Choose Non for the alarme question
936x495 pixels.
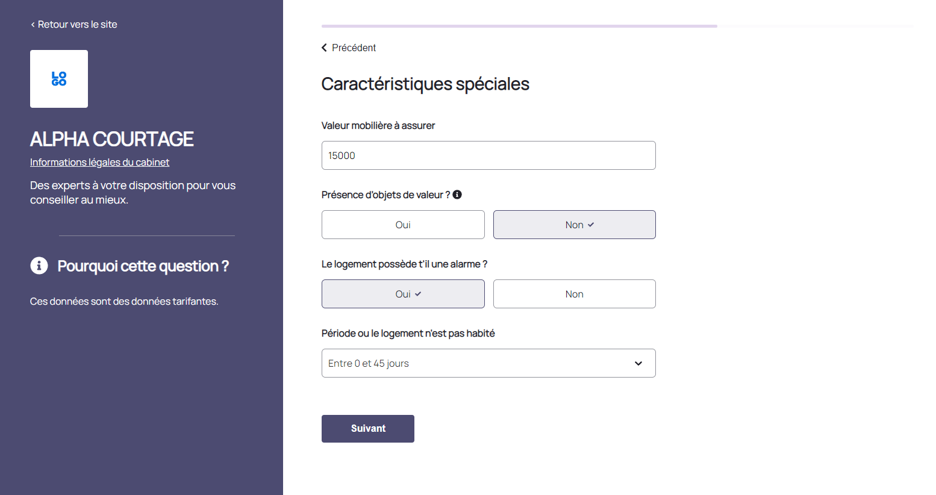coord(574,294)
